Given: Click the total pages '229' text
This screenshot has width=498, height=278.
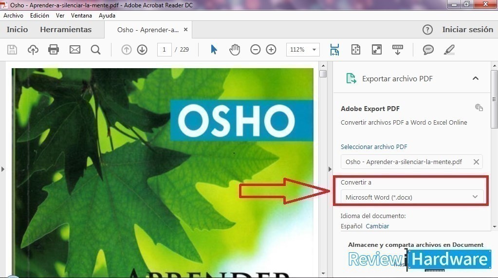Looking at the screenshot, I should 184,50.
